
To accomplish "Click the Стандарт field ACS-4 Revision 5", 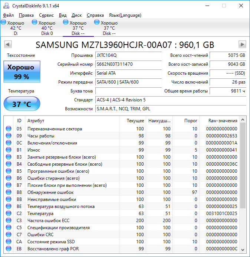I will (171, 100).
